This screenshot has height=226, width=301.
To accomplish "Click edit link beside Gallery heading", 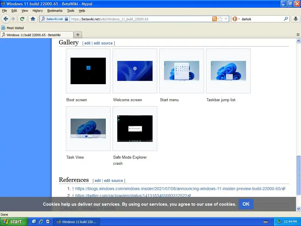I will 87,43.
